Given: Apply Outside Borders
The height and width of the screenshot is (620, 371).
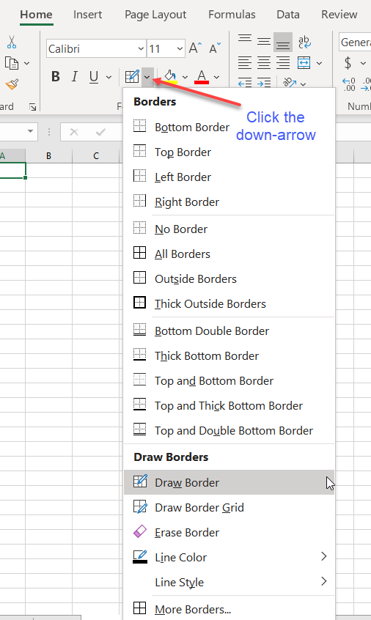Looking at the screenshot, I should (229, 279).
